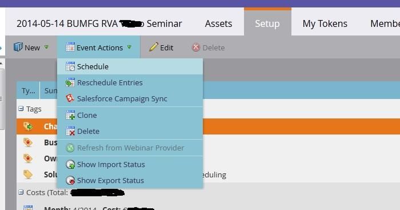Click the Ty... column header
The height and width of the screenshot is (210, 400).
[x=29, y=90]
